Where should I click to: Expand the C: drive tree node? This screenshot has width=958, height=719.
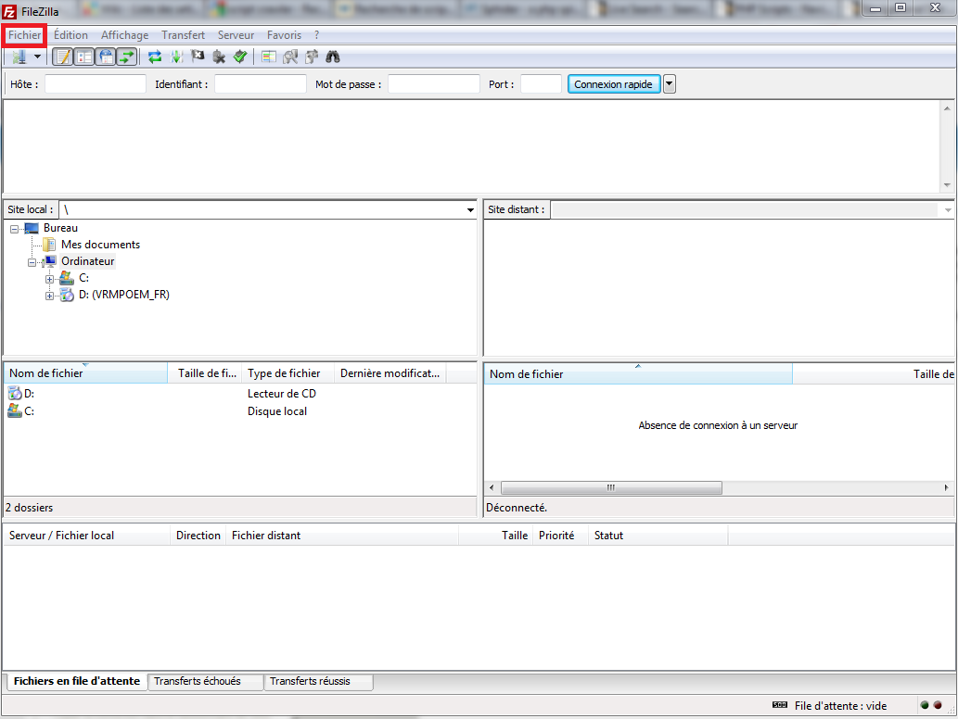49,280
